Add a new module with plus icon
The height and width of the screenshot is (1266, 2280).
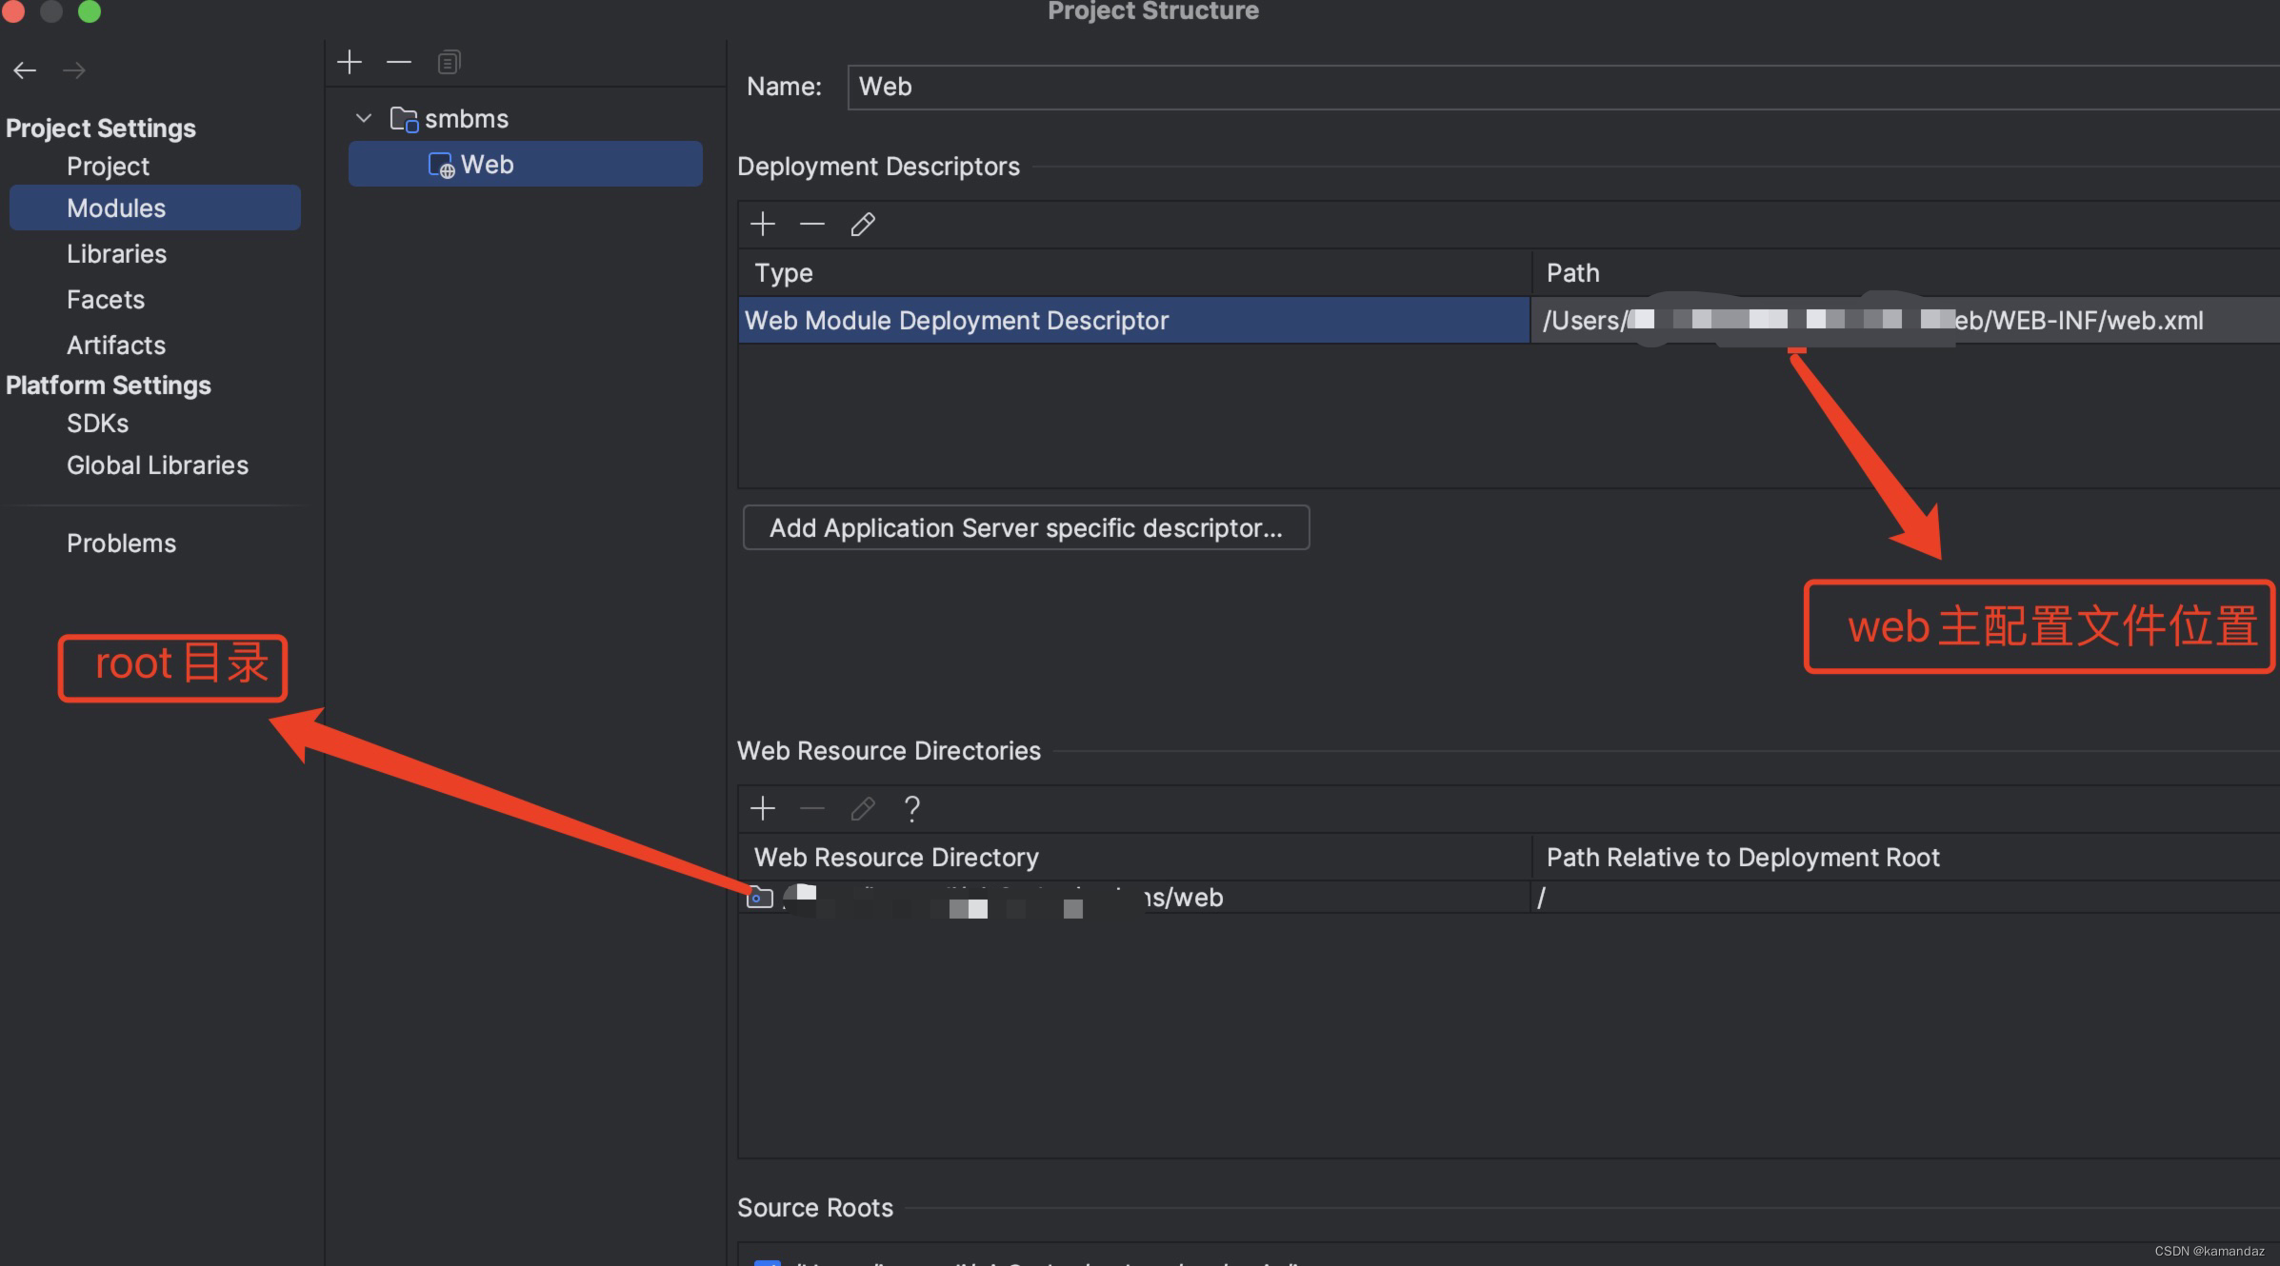point(350,63)
